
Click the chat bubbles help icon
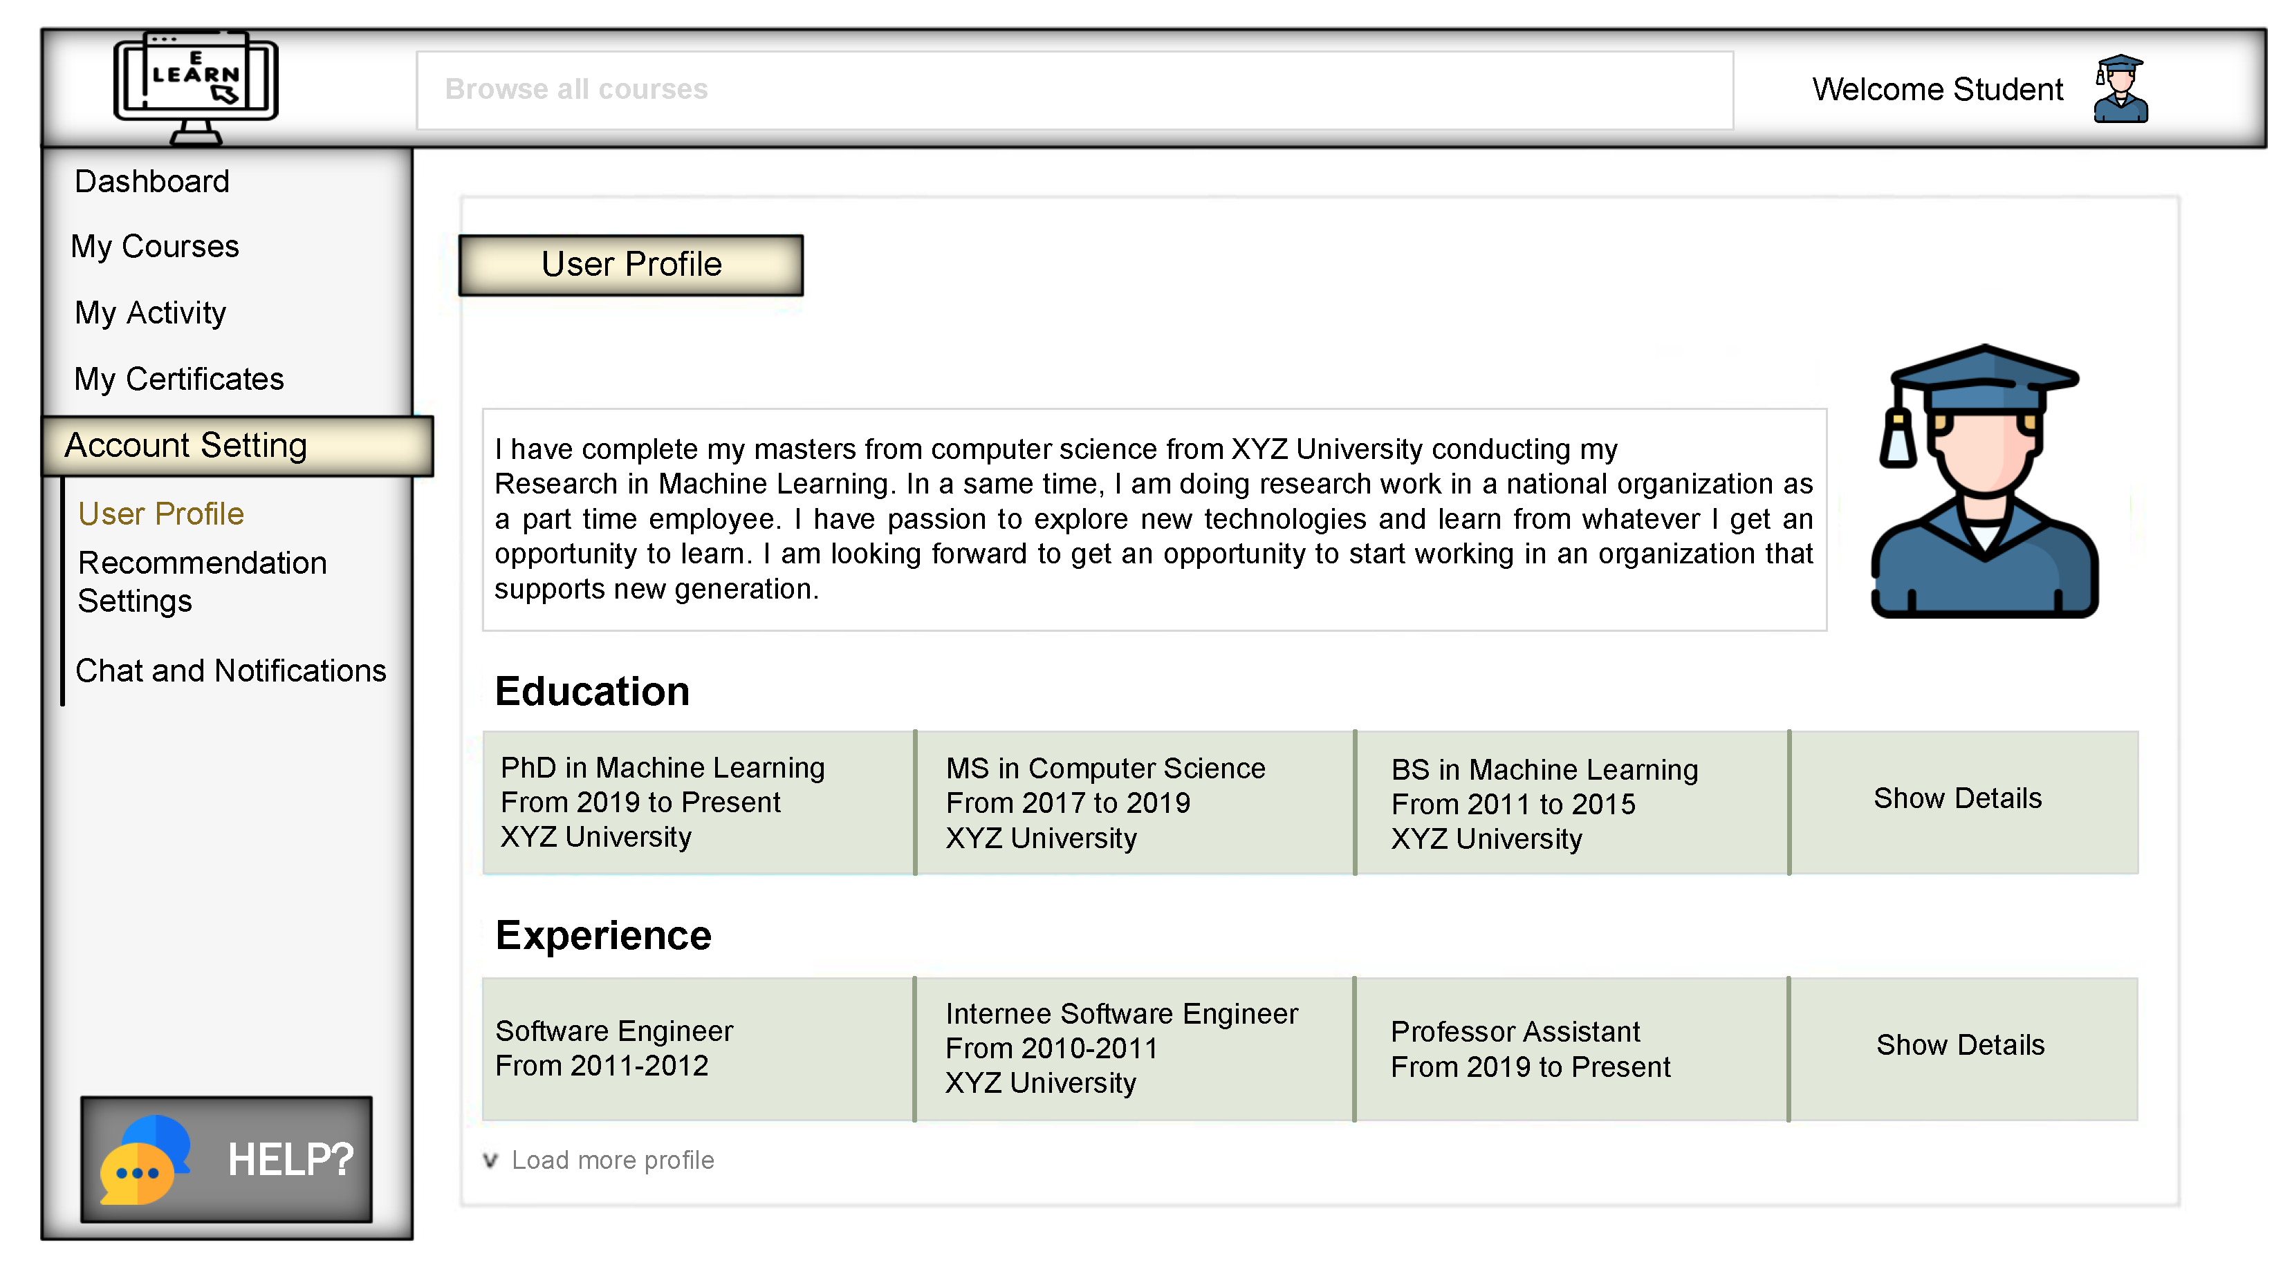coord(144,1159)
